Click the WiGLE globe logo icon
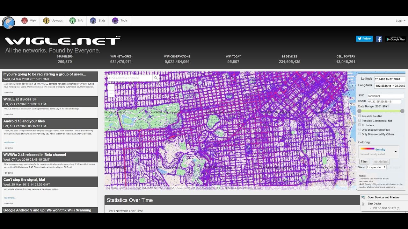The width and height of the screenshot is (408, 229). (8, 23)
